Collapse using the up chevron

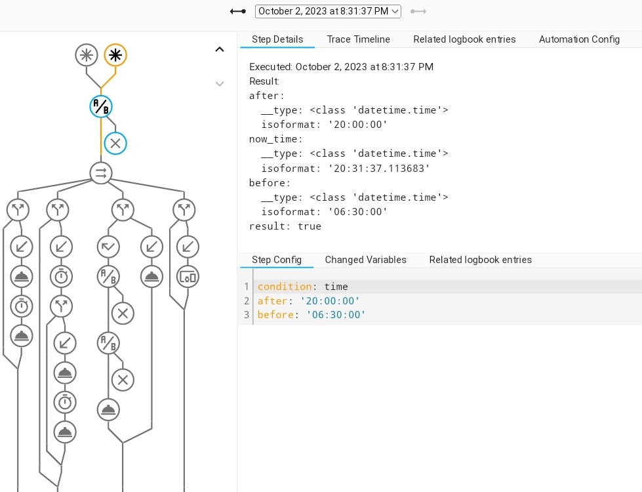point(220,49)
